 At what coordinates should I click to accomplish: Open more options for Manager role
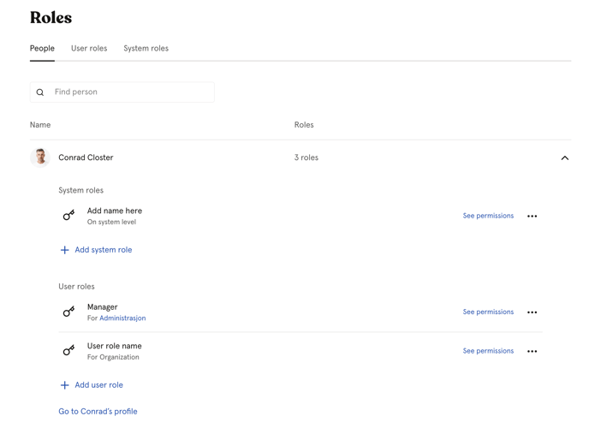tap(532, 312)
